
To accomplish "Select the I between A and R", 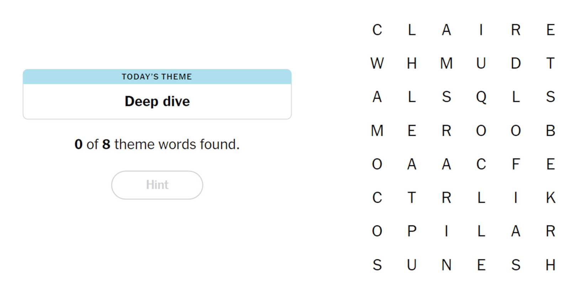I will pos(481,30).
